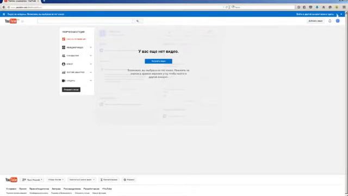
Task: Click the footer Advertisers link
Action: pos(72,189)
